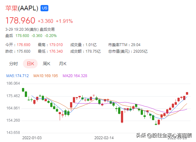
Task: Click the 最高 value 179.010
Action: coord(56,45)
